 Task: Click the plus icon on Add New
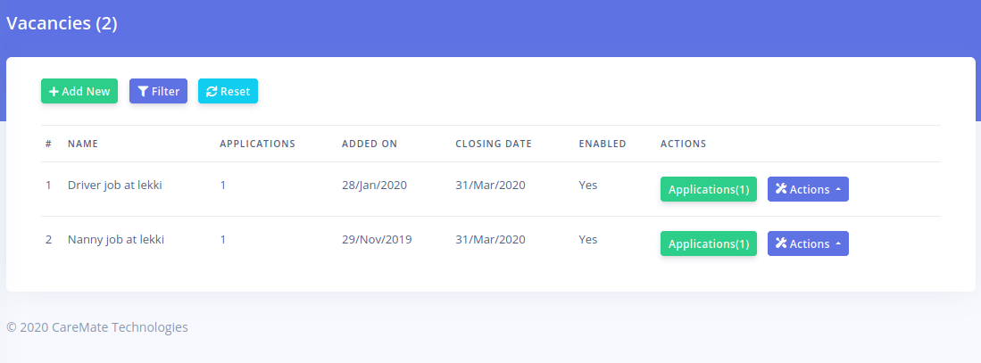54,92
